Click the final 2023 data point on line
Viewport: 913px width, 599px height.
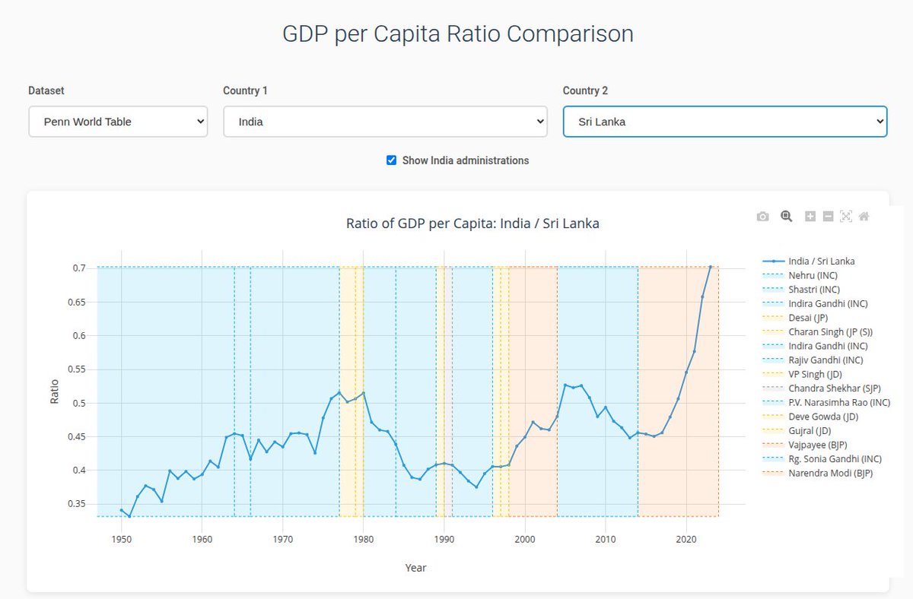[710, 267]
